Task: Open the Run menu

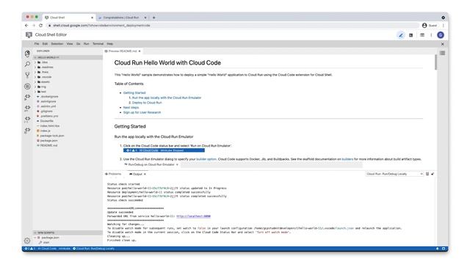Action: 87,44
